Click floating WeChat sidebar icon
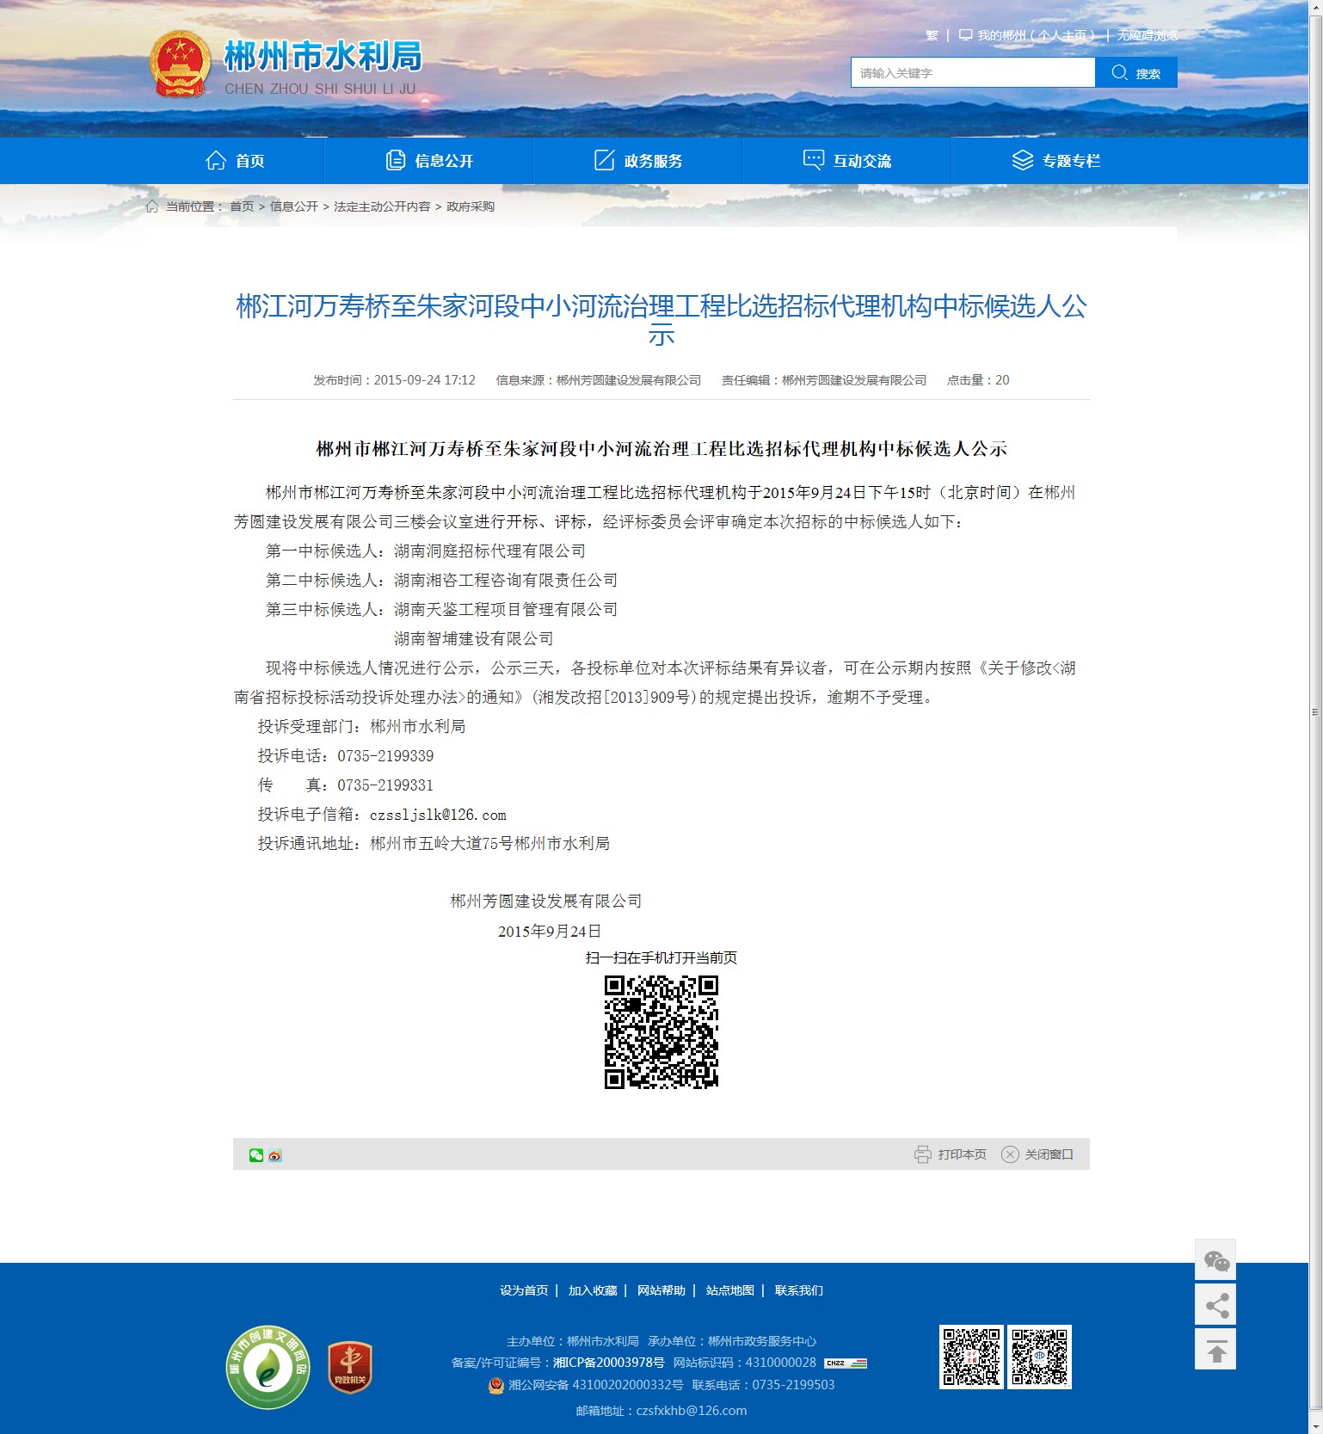This screenshot has width=1323, height=1434. pyautogui.click(x=1215, y=1260)
